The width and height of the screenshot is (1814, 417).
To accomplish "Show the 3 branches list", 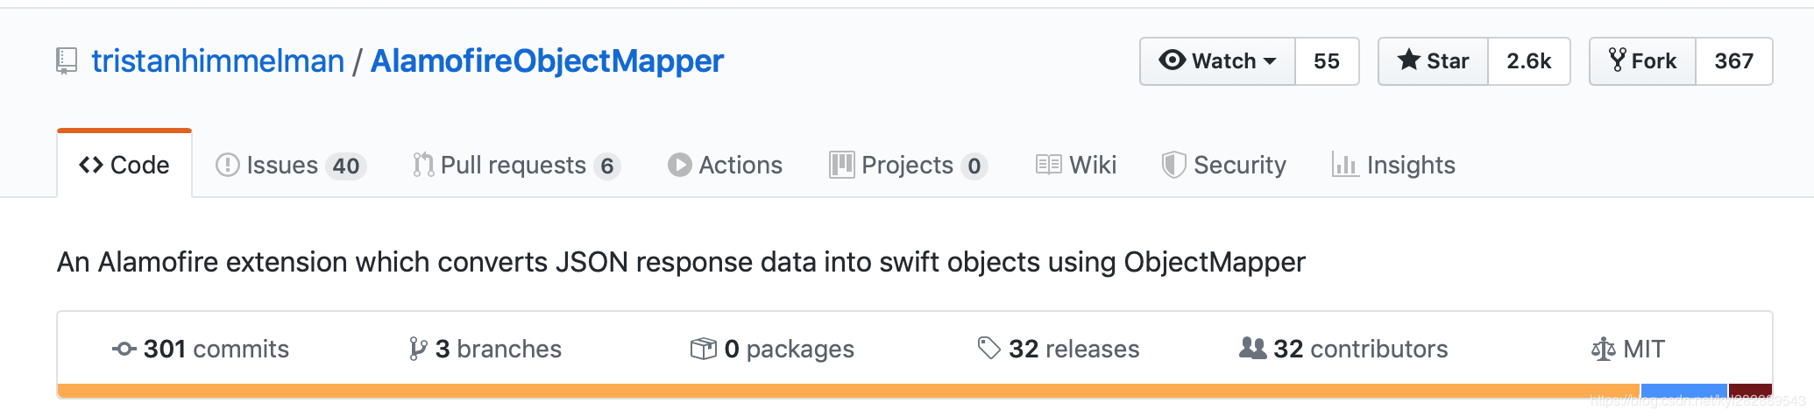I will (485, 349).
